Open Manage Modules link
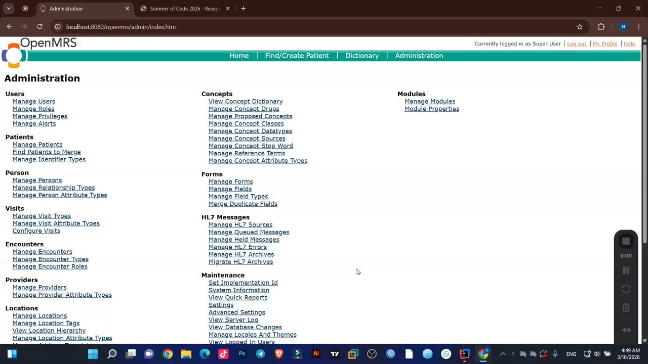 pos(430,101)
